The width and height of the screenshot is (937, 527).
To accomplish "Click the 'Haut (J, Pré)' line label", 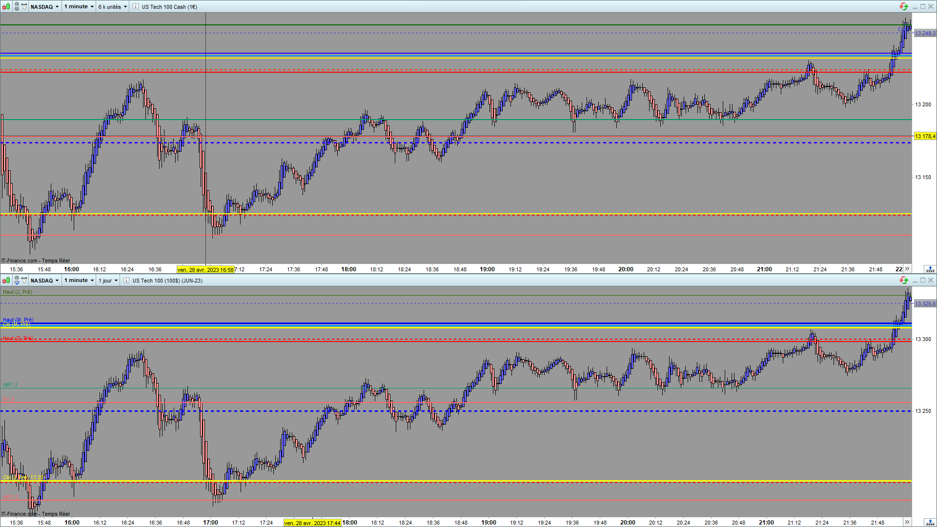I will [18, 292].
